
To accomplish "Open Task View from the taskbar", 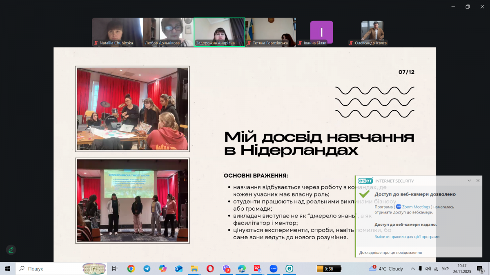I will coord(114,268).
